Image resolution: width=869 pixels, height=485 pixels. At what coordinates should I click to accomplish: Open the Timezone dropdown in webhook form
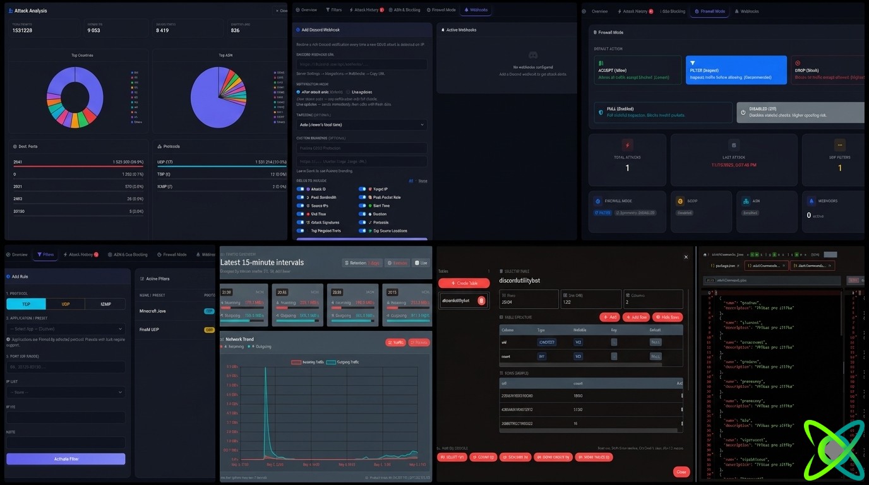click(x=362, y=125)
